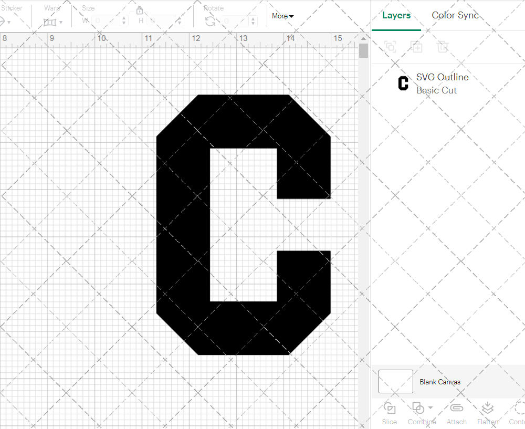Click the Height size input field
Viewport: 525px width, 429px height.
point(161,21)
